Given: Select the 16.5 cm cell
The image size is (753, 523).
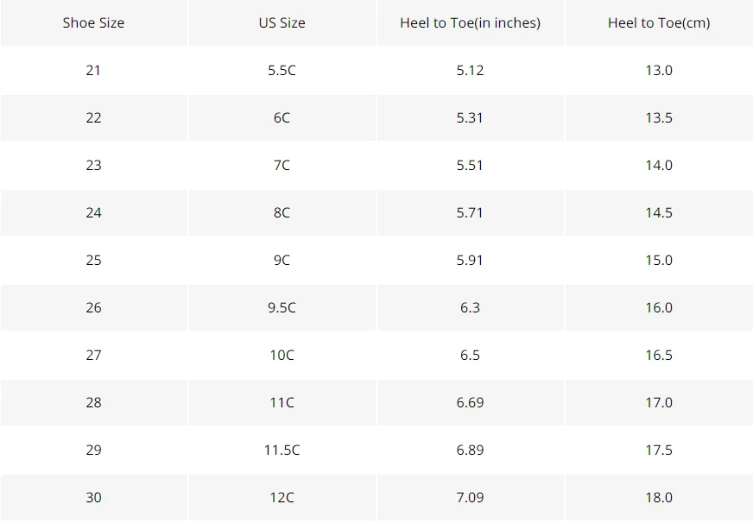Looking at the screenshot, I should [x=659, y=355].
